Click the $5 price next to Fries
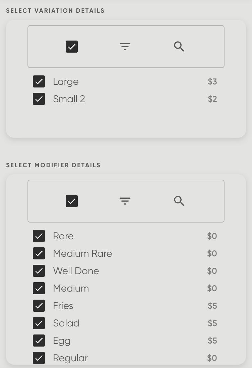 pos(212,306)
